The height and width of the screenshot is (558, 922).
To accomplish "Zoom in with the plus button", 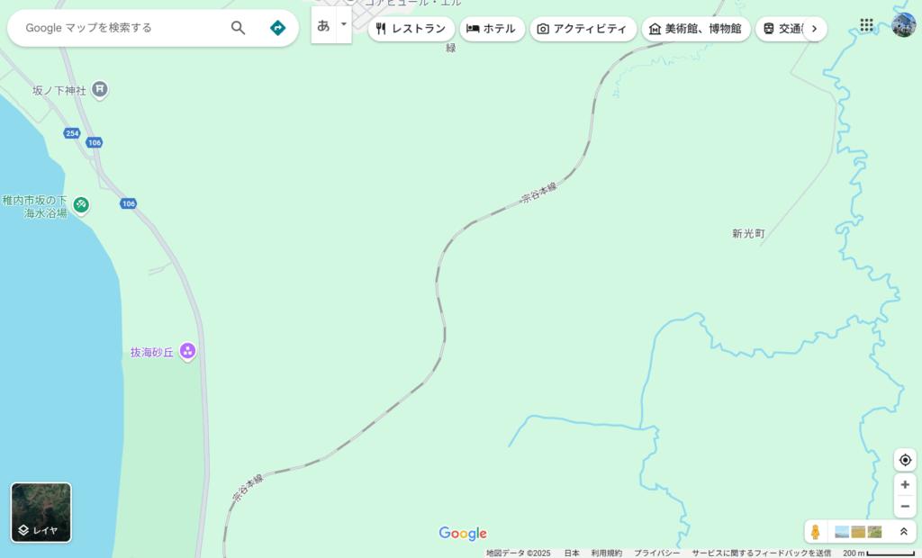I will [905, 484].
